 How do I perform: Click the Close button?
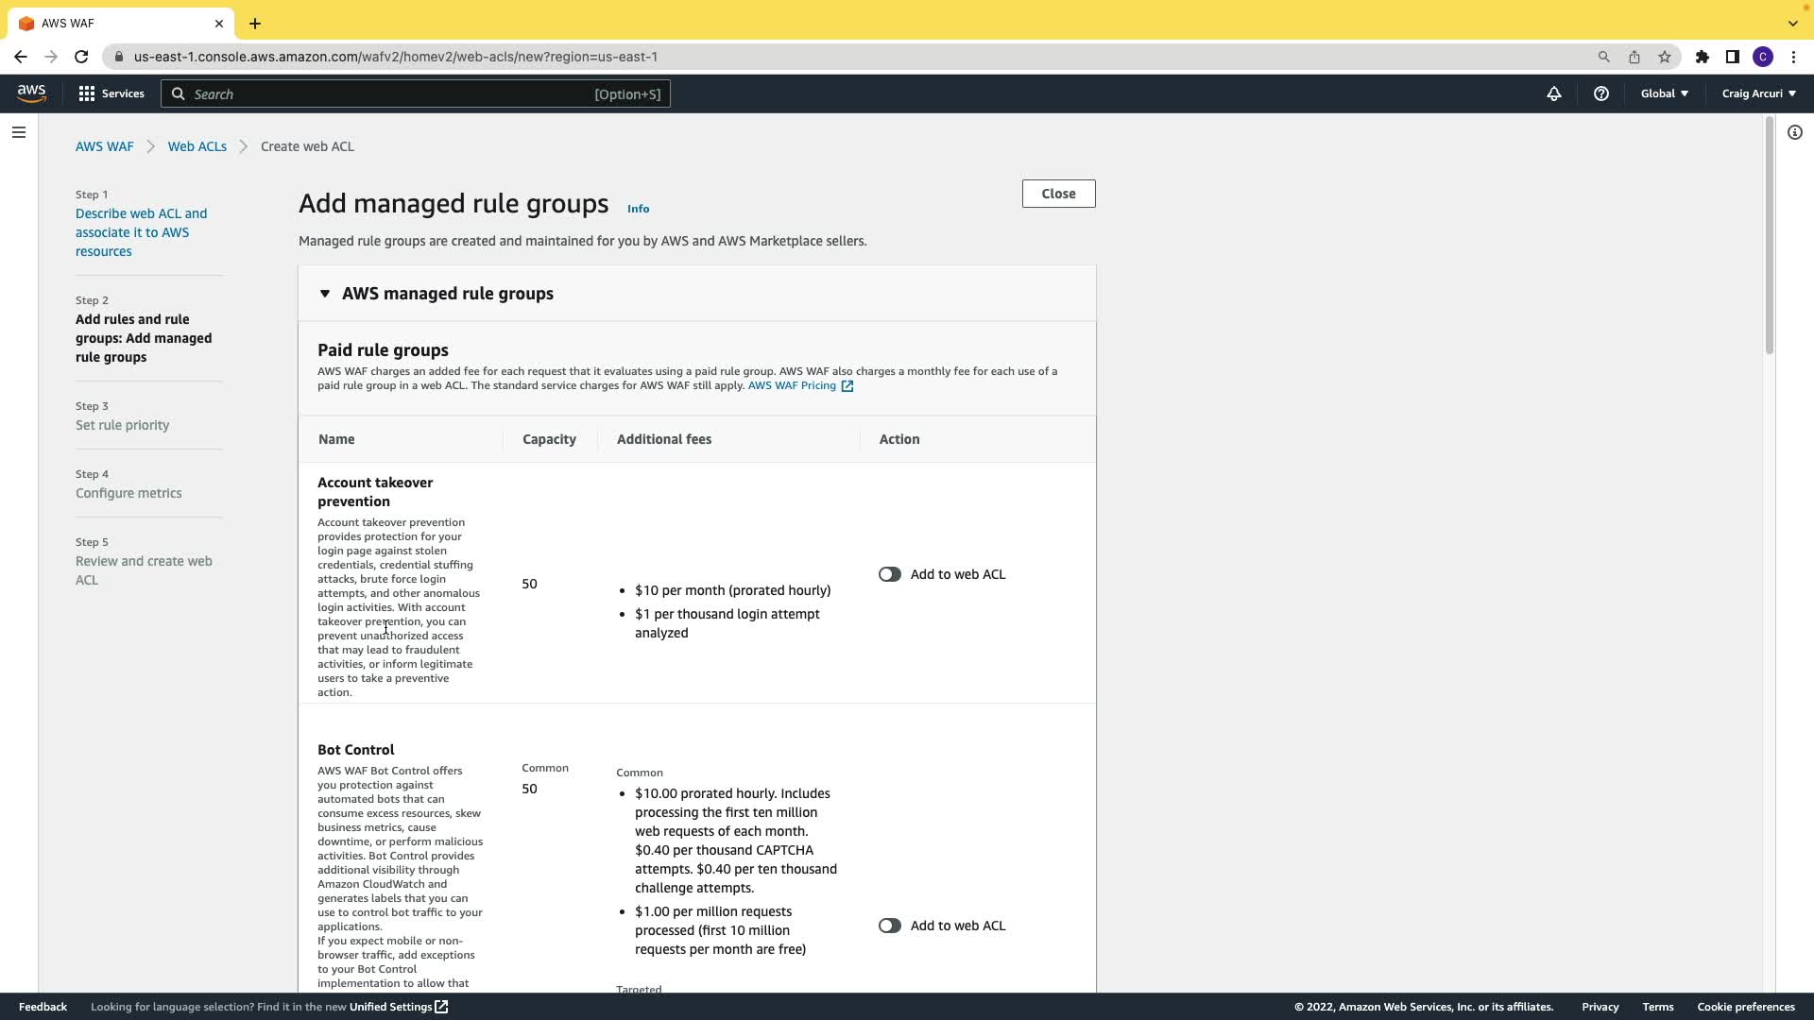[1058, 194]
